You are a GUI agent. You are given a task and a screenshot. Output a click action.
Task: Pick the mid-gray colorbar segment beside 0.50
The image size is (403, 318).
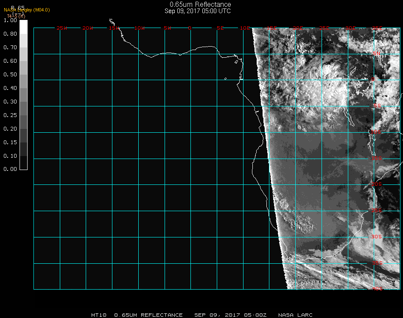(23, 81)
